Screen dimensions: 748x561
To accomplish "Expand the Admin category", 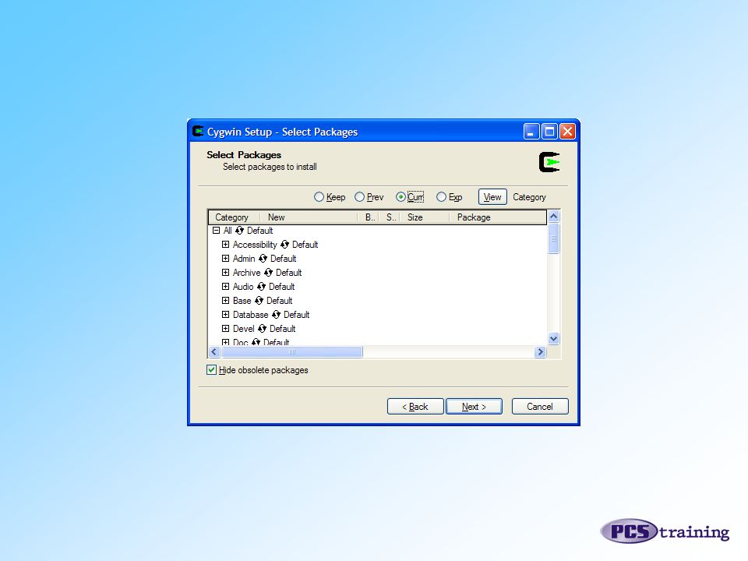I will 226,259.
